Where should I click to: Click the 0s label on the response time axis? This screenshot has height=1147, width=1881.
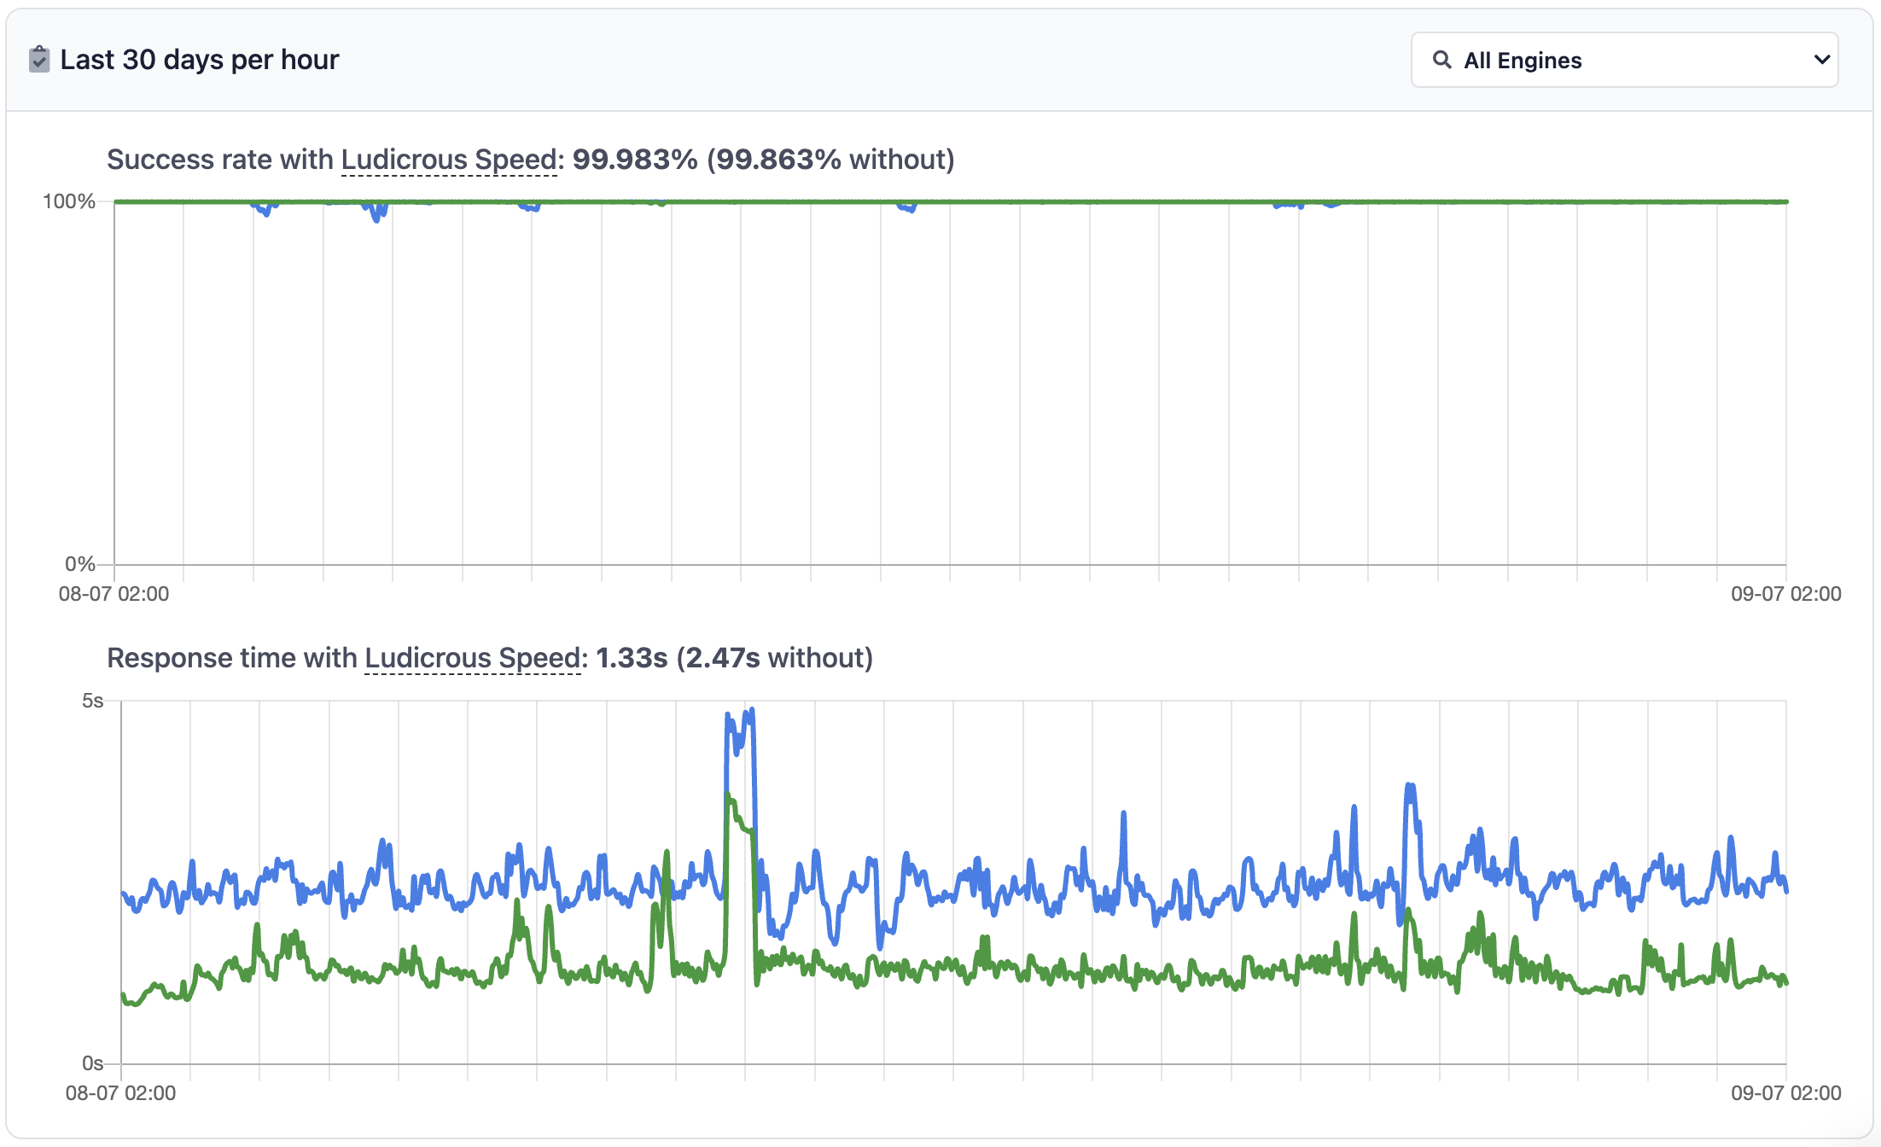pos(92,1063)
